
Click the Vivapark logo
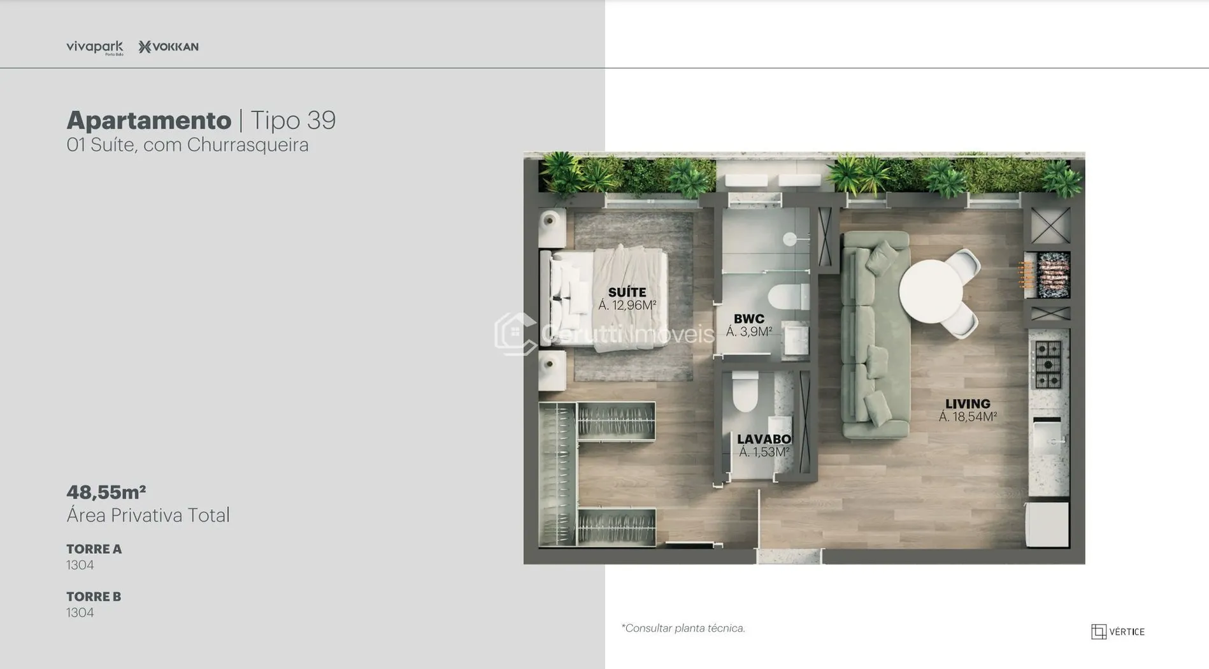click(x=94, y=48)
